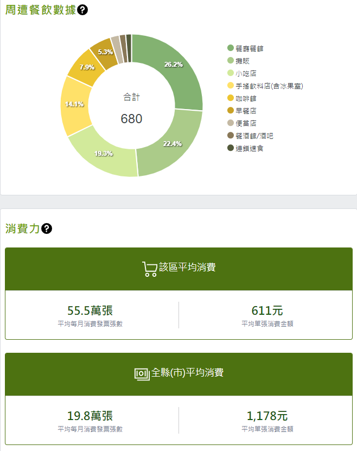
Task: Click the shopping cart icon in 該區平均消費 header
Action: tap(149, 269)
